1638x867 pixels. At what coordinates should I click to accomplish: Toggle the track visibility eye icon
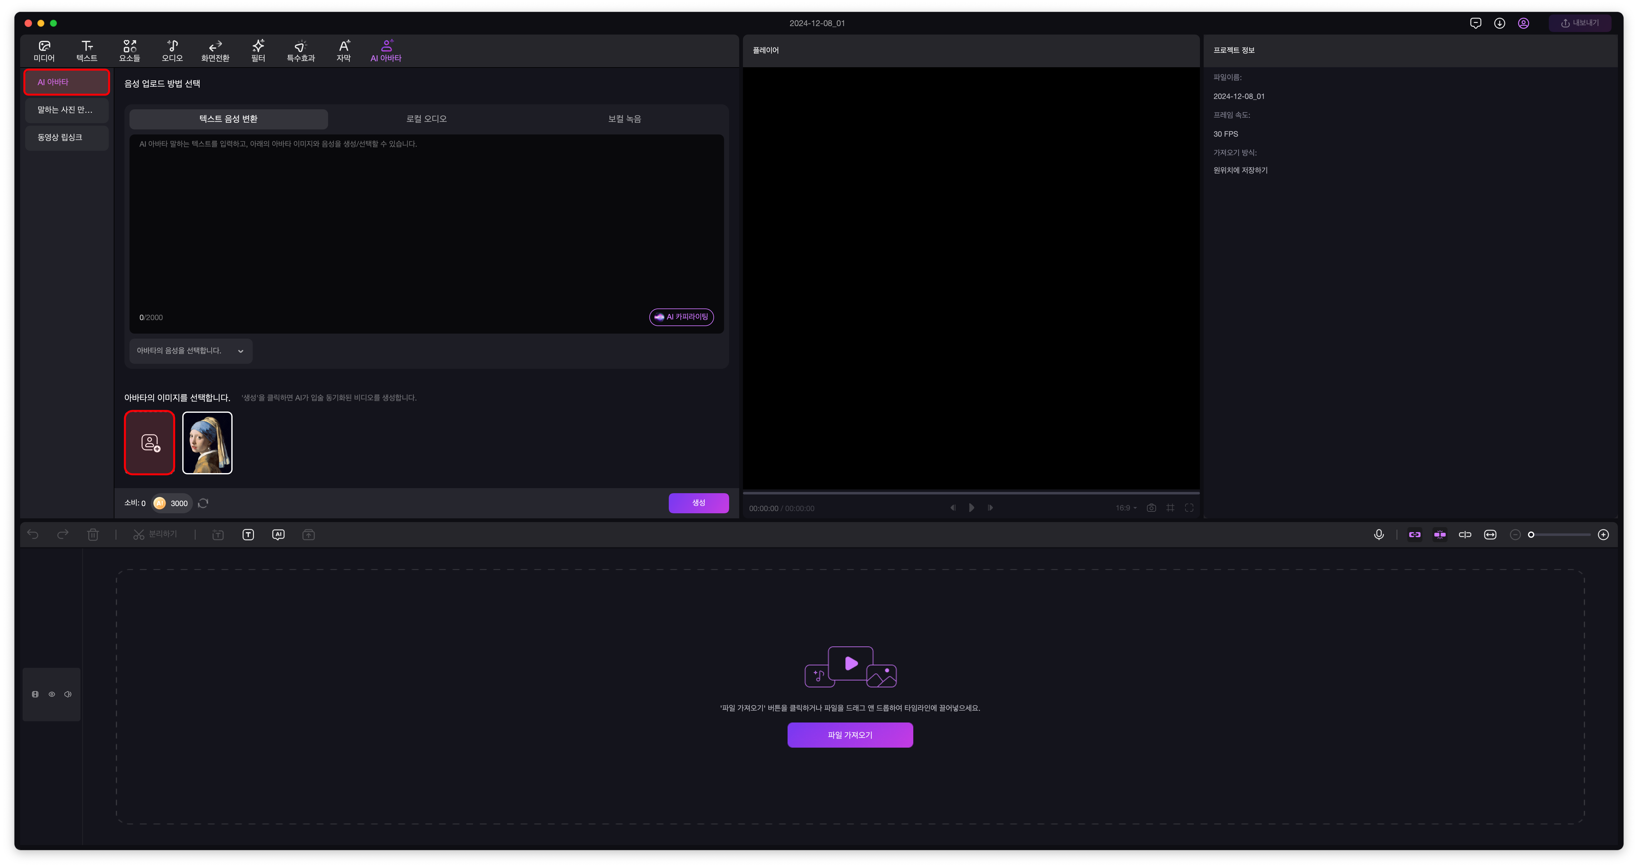click(52, 694)
